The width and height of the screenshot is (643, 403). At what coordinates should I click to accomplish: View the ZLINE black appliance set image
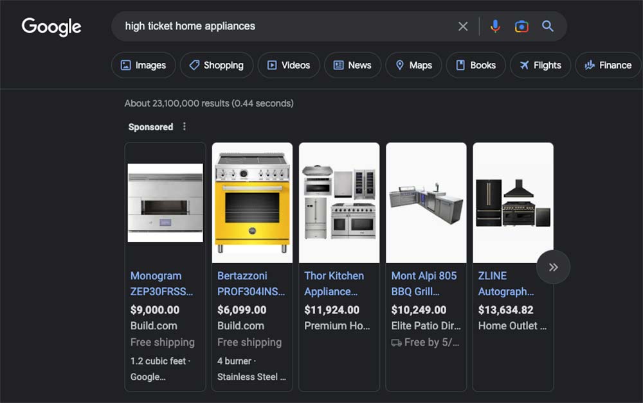[x=513, y=203]
